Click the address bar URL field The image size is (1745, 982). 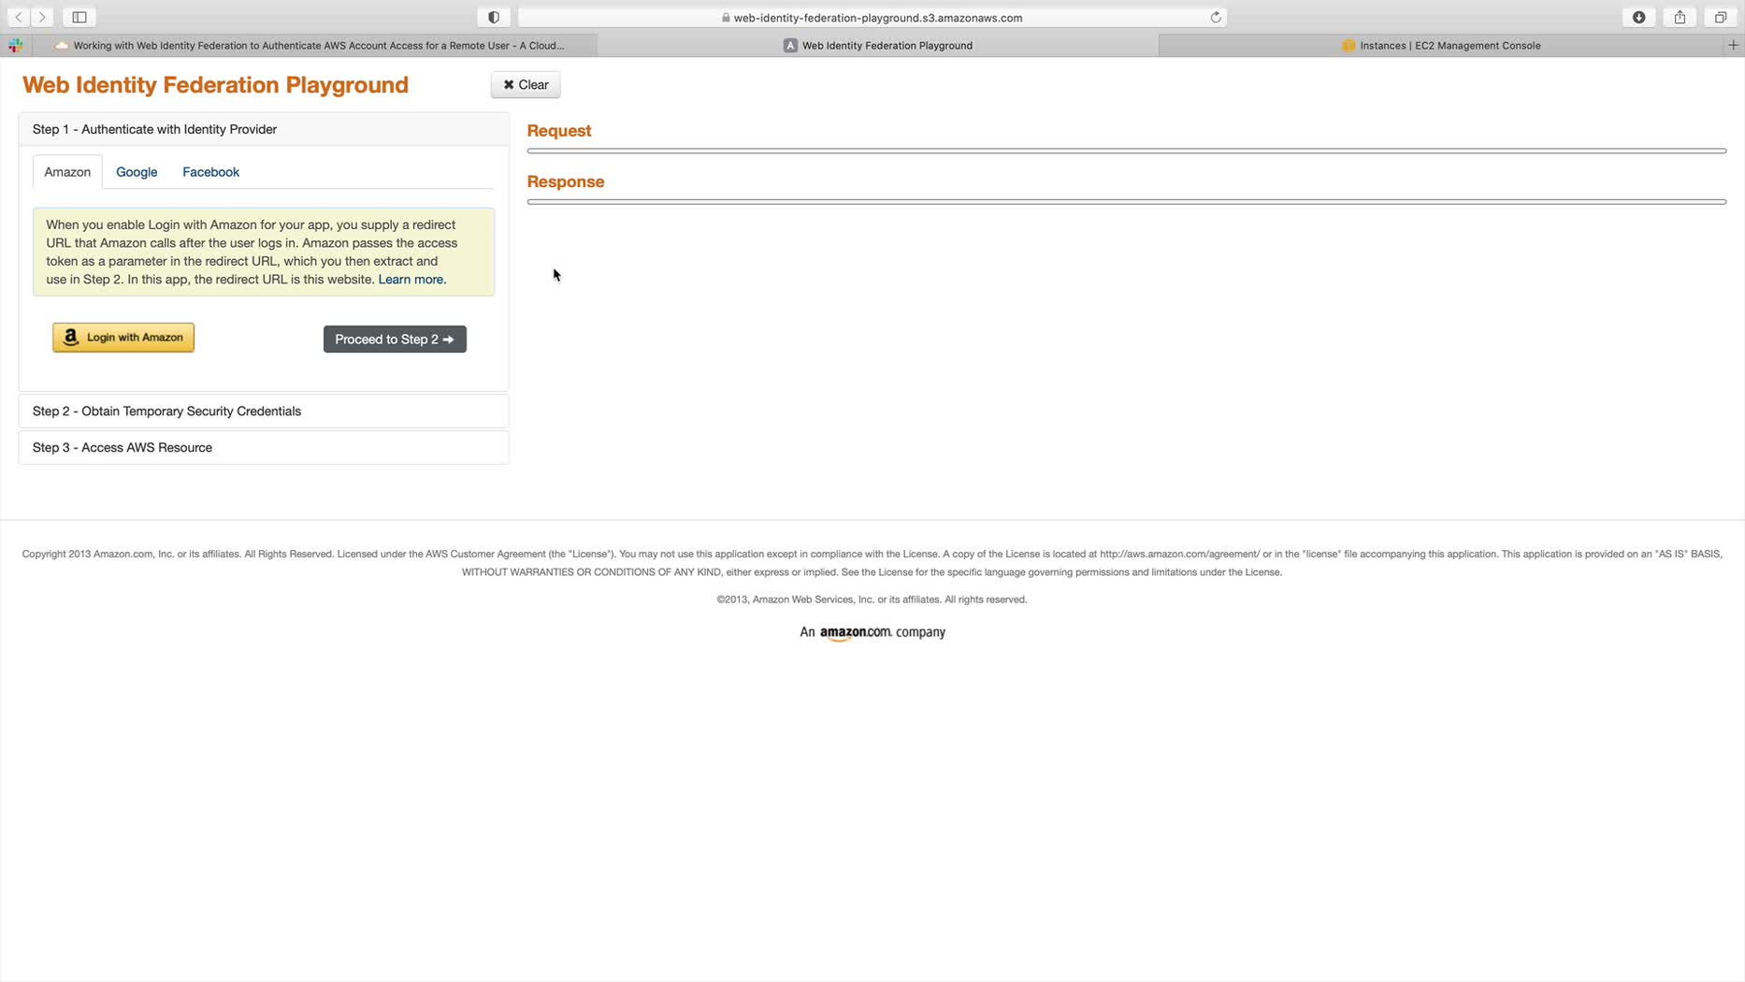click(872, 17)
